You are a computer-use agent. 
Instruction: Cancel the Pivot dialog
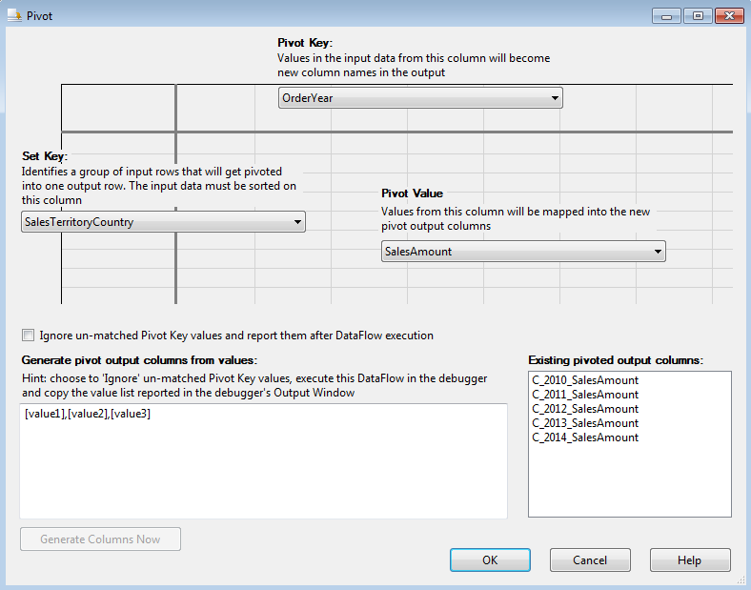pyautogui.click(x=590, y=560)
